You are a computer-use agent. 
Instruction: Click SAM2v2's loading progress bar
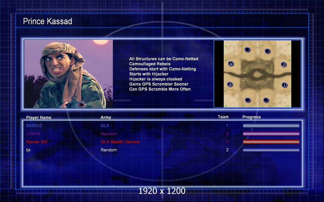[x=271, y=126]
